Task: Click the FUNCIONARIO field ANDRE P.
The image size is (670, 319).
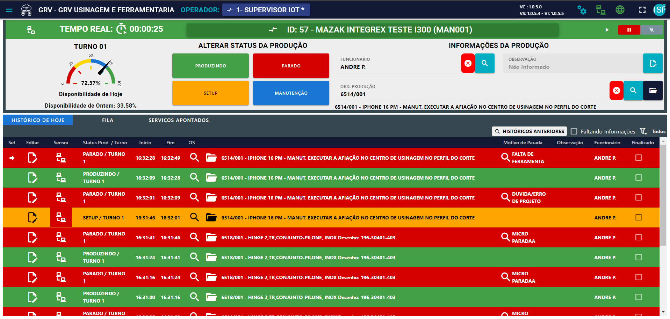Action: click(x=398, y=63)
